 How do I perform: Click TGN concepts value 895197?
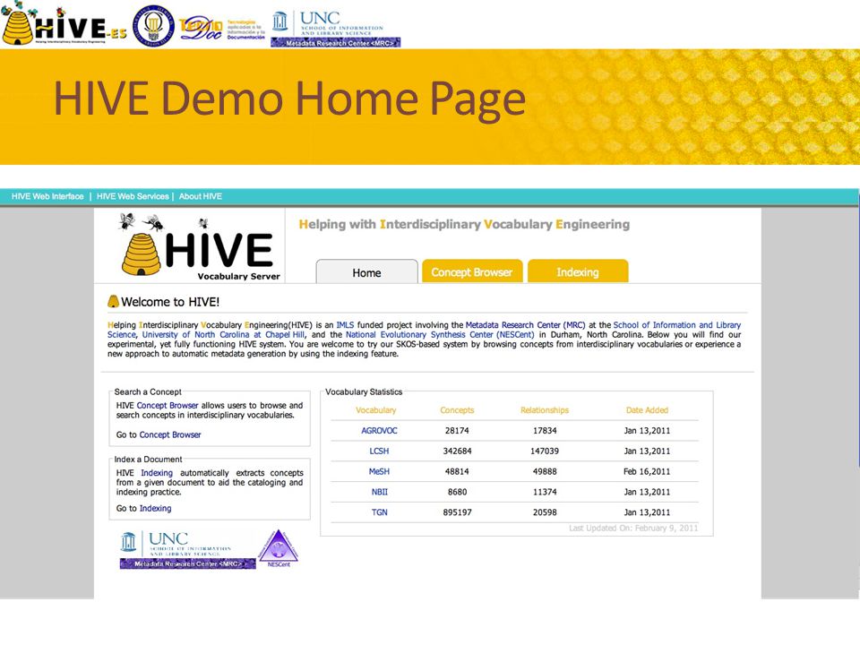click(x=457, y=512)
